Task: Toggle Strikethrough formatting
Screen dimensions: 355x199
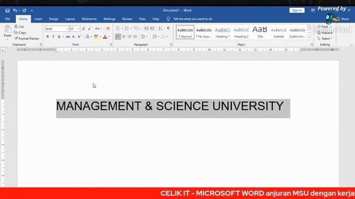Action: 68,36
